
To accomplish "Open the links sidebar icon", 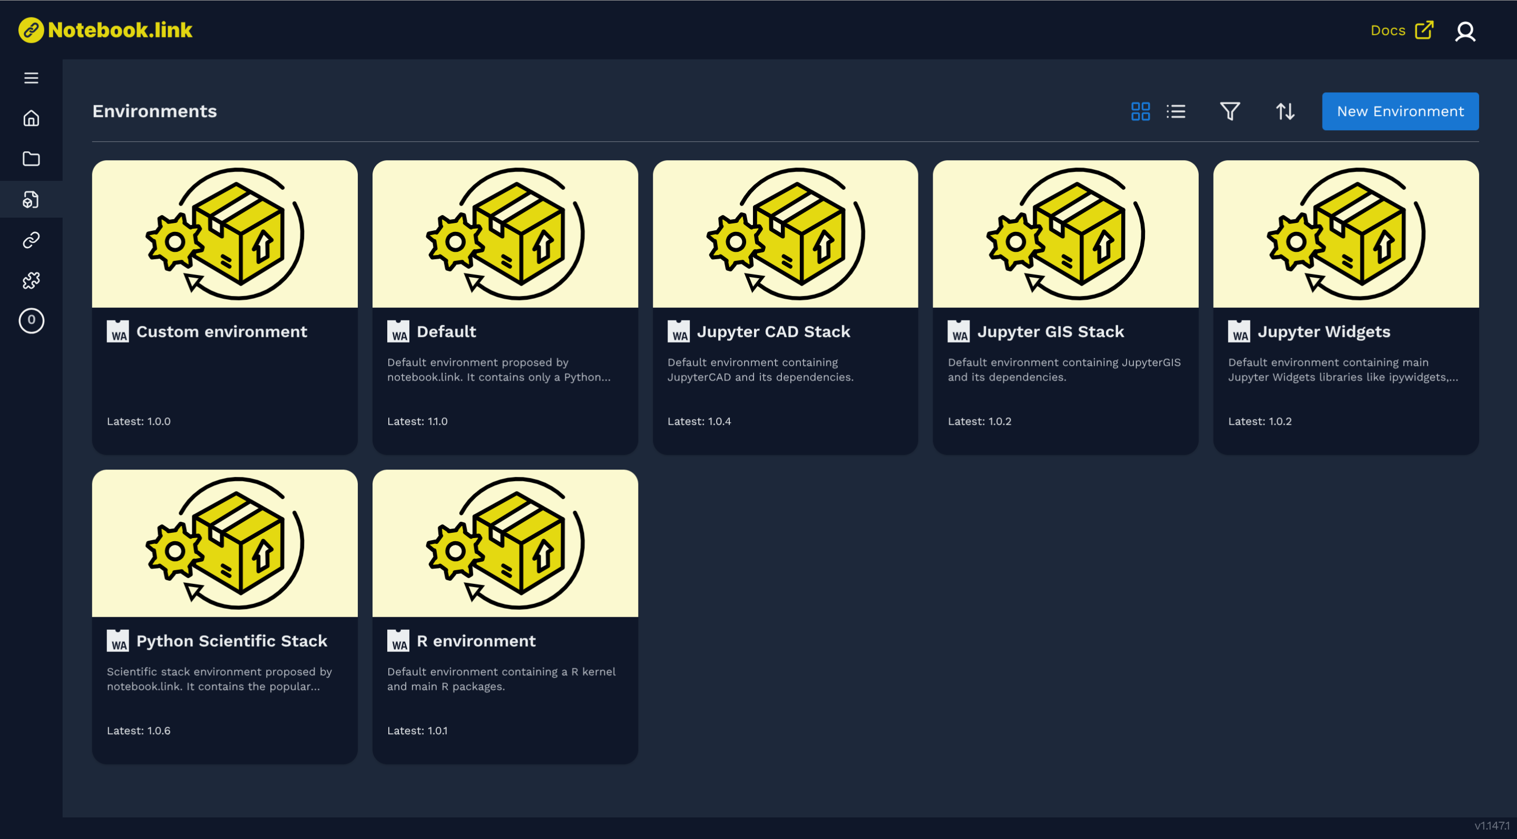I will 31,240.
